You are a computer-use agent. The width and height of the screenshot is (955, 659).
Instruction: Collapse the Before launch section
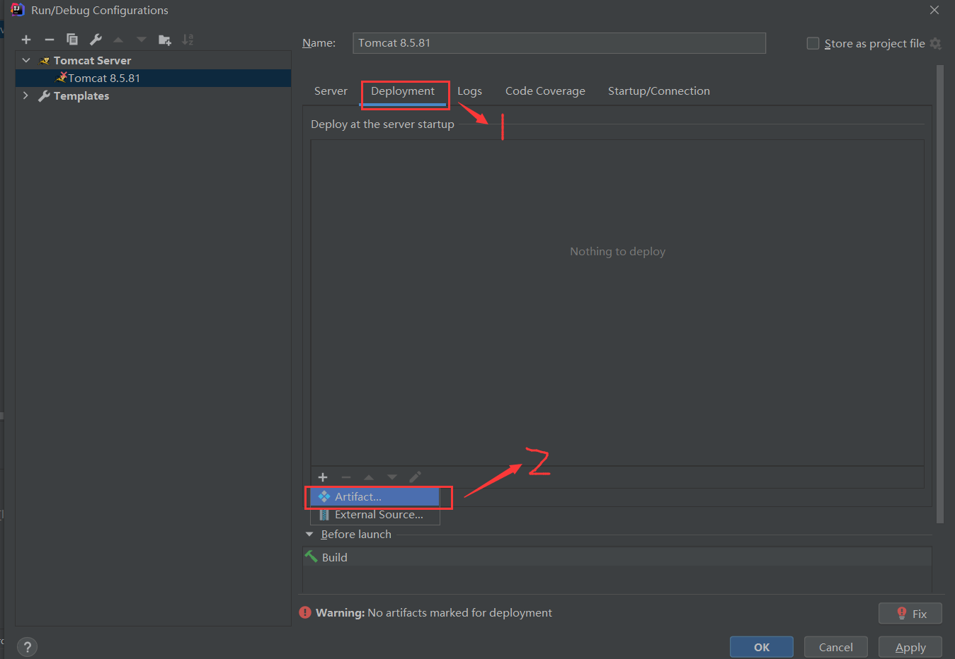[x=309, y=535]
